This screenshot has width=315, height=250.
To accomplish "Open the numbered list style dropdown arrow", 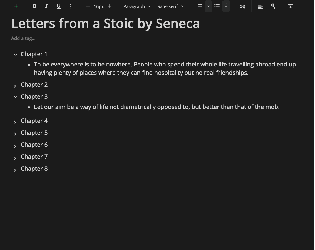I will (208, 6).
